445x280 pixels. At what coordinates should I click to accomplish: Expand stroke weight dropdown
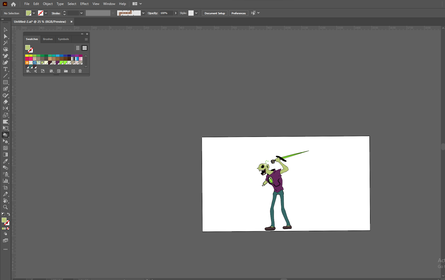click(x=81, y=13)
